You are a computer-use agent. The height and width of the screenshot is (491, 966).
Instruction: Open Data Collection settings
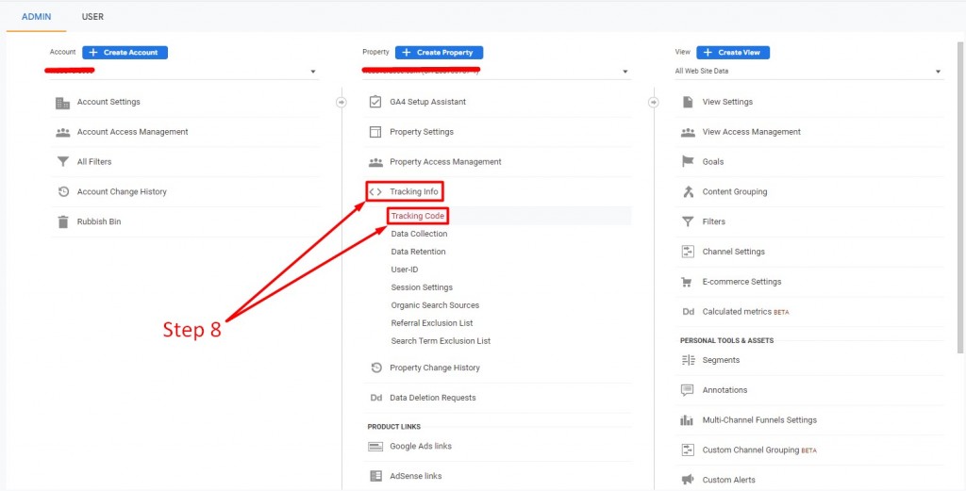(420, 234)
